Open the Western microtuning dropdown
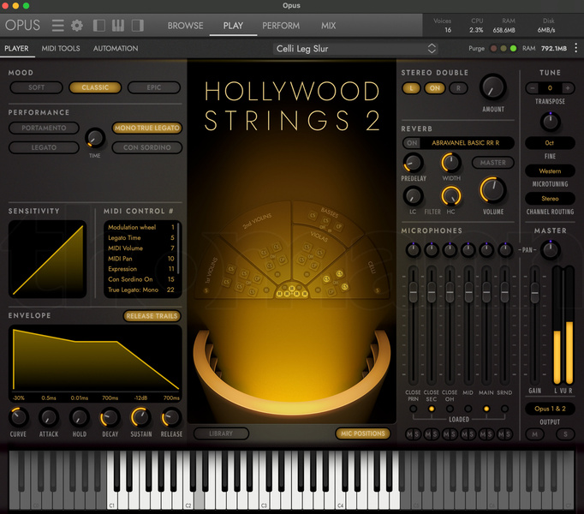The image size is (584, 514). (x=550, y=171)
